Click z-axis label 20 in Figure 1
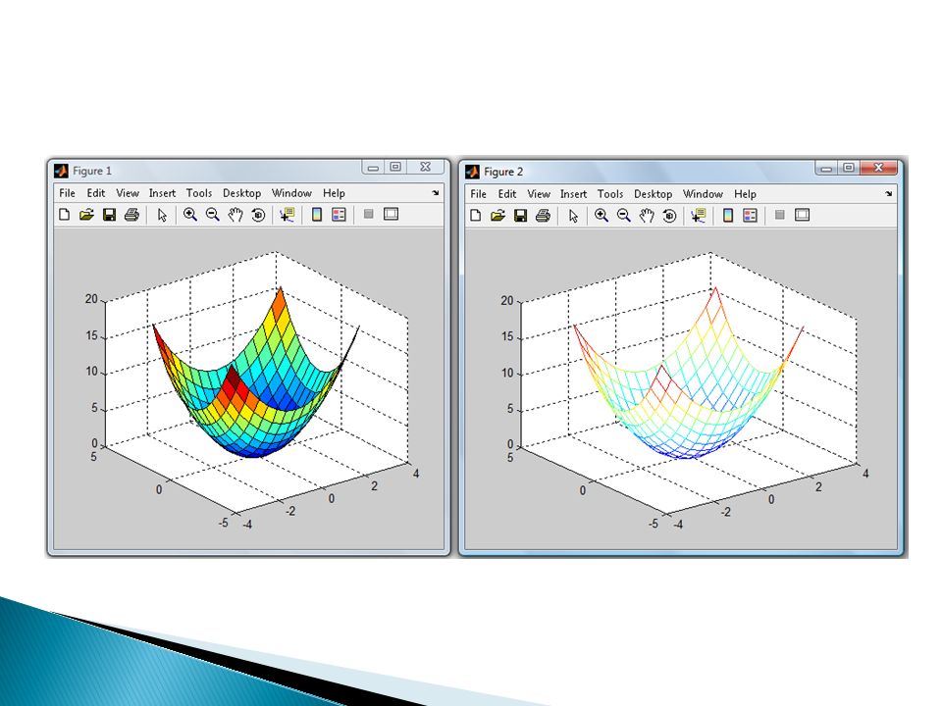This screenshot has height=706, width=942. 91,298
